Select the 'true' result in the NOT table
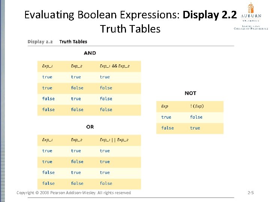Screen dimensions: 270x202 point(195,128)
